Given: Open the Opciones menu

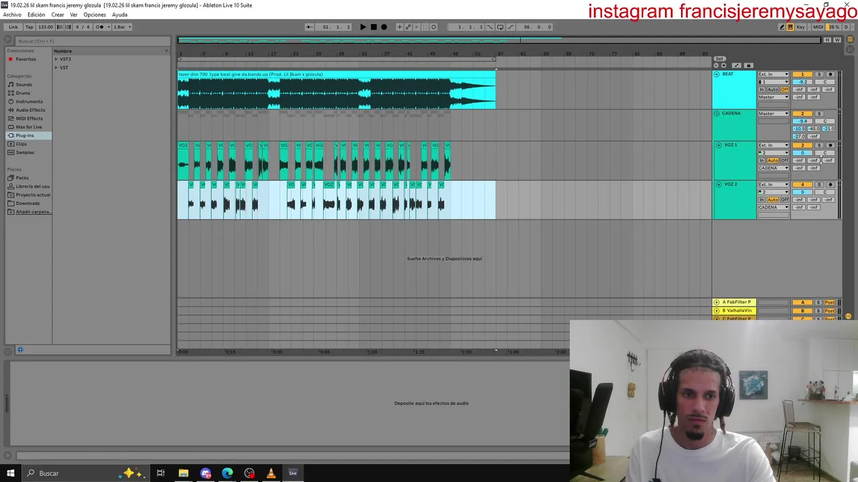Looking at the screenshot, I should [95, 15].
